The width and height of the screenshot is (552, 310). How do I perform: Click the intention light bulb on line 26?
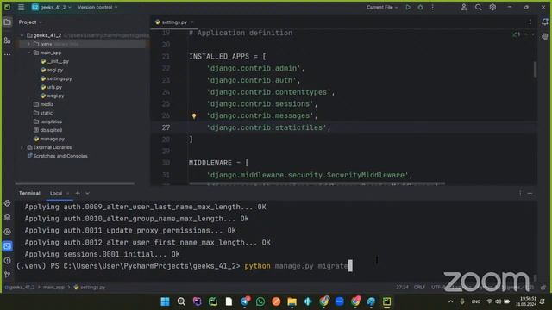click(194, 116)
